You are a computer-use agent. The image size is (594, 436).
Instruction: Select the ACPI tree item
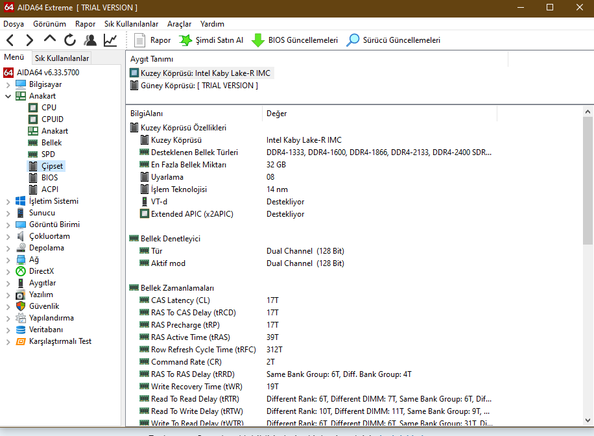[x=50, y=189]
